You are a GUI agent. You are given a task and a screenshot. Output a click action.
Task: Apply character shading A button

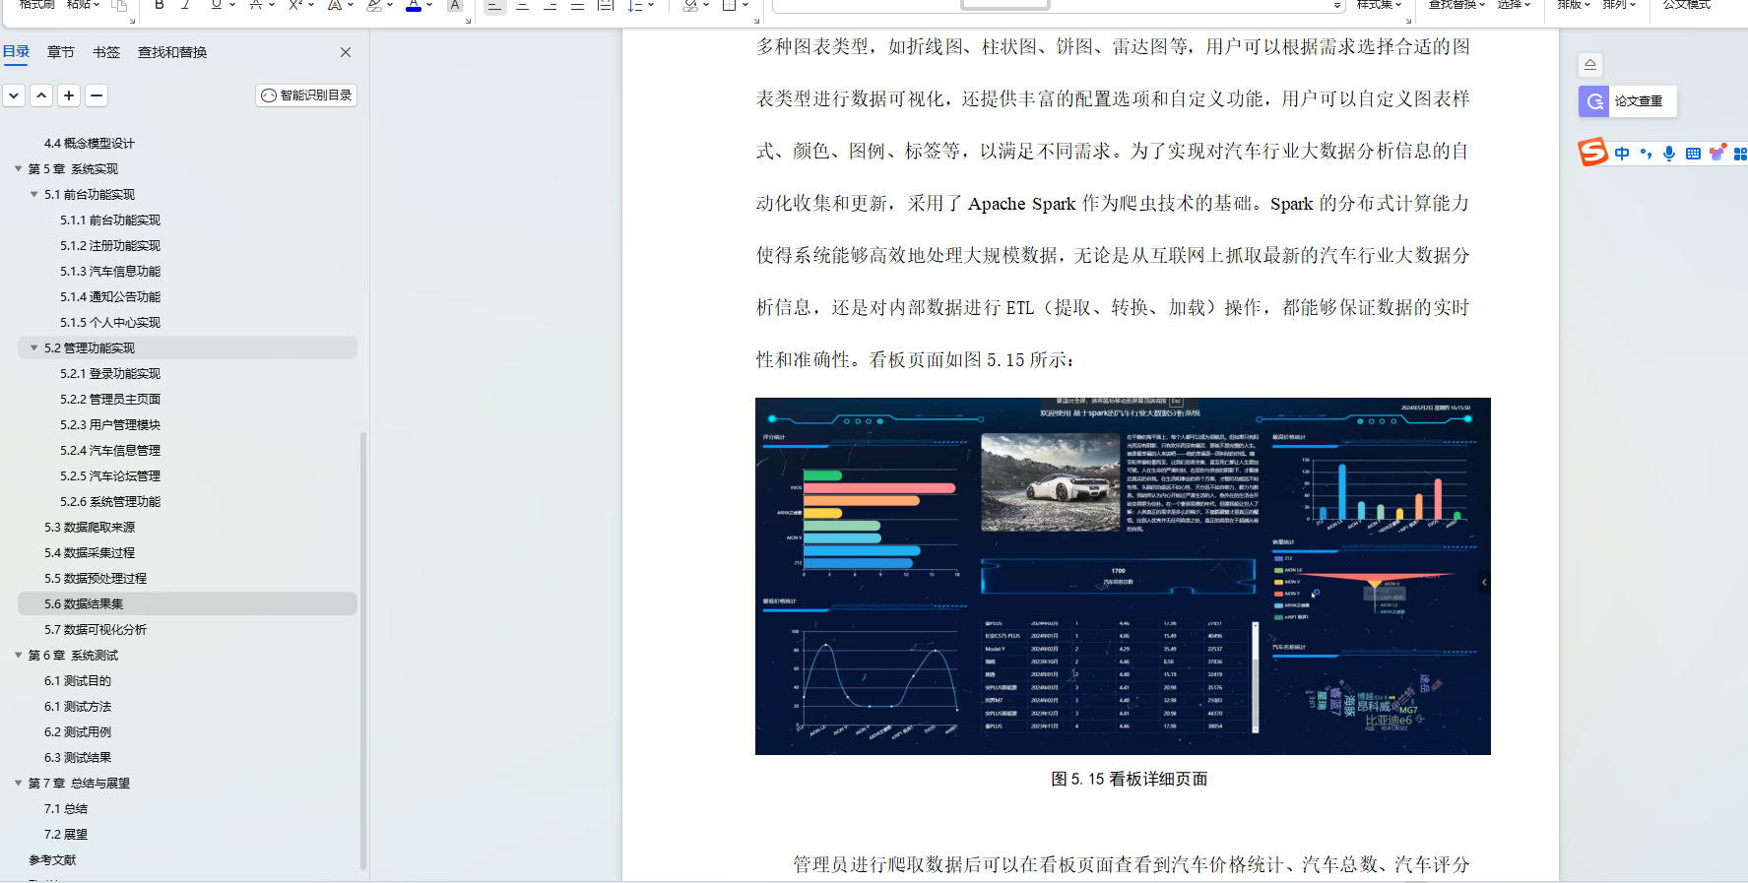(x=455, y=5)
